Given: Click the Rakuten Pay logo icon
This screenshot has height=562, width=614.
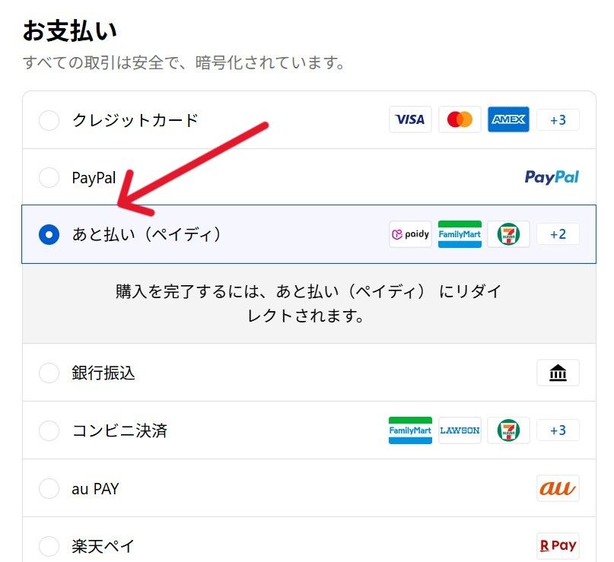Looking at the screenshot, I should tap(558, 545).
